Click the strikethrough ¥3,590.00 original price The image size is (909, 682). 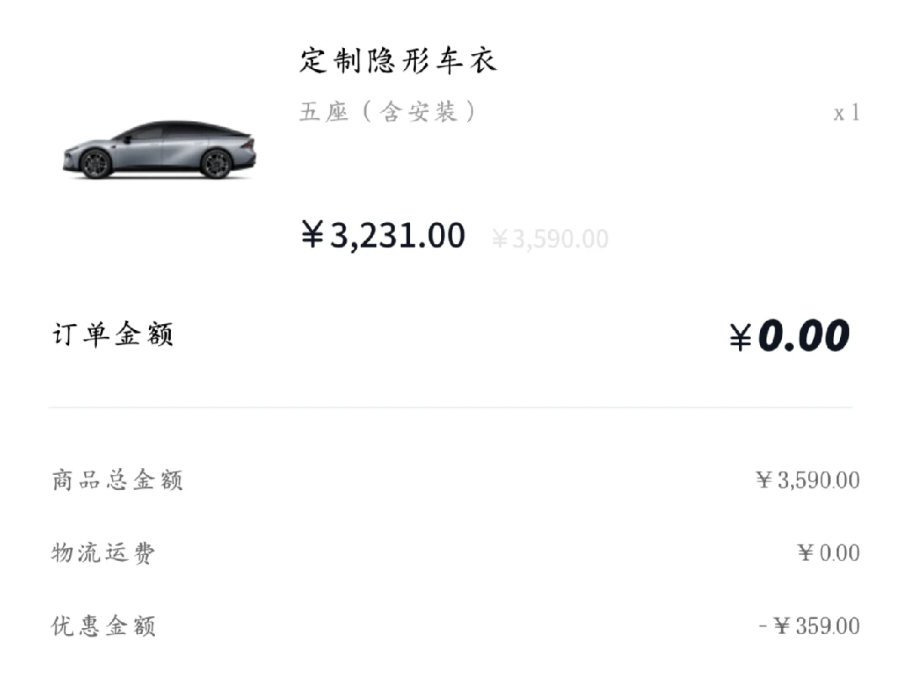tap(550, 239)
